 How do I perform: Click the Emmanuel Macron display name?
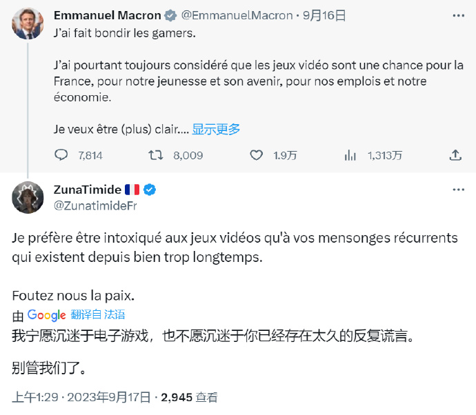[x=107, y=15]
